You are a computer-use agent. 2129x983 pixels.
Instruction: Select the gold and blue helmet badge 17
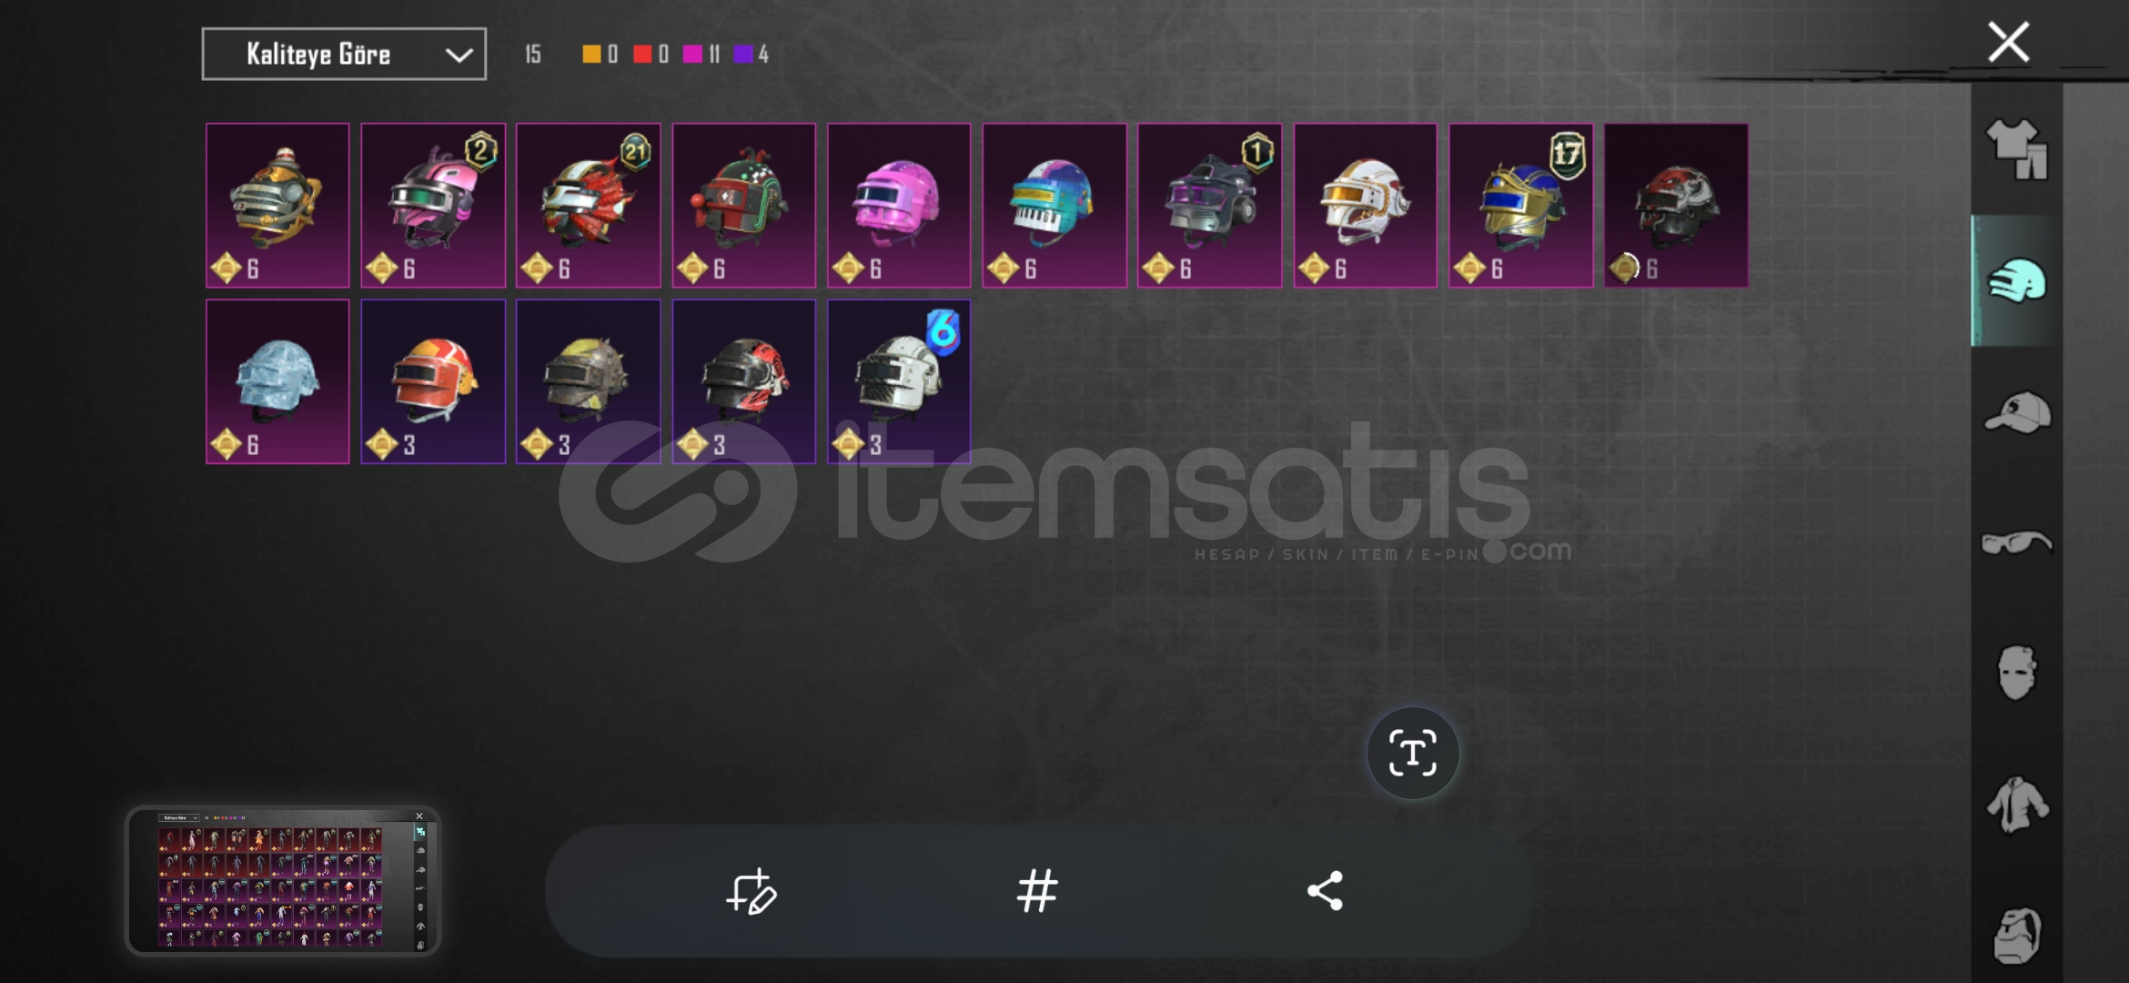[1521, 206]
